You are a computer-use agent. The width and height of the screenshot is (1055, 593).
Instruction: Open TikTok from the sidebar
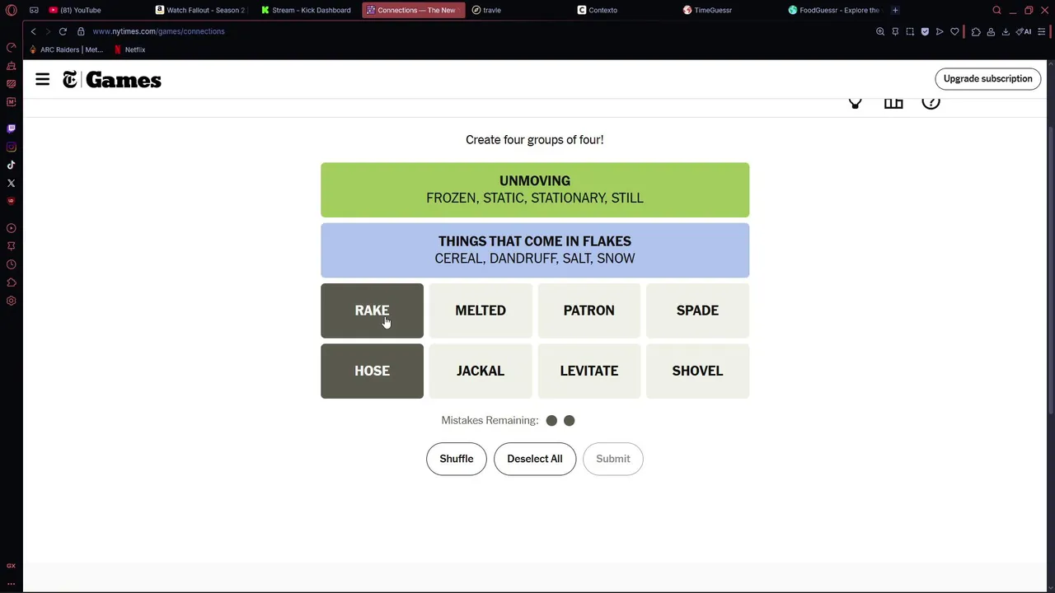[11, 165]
